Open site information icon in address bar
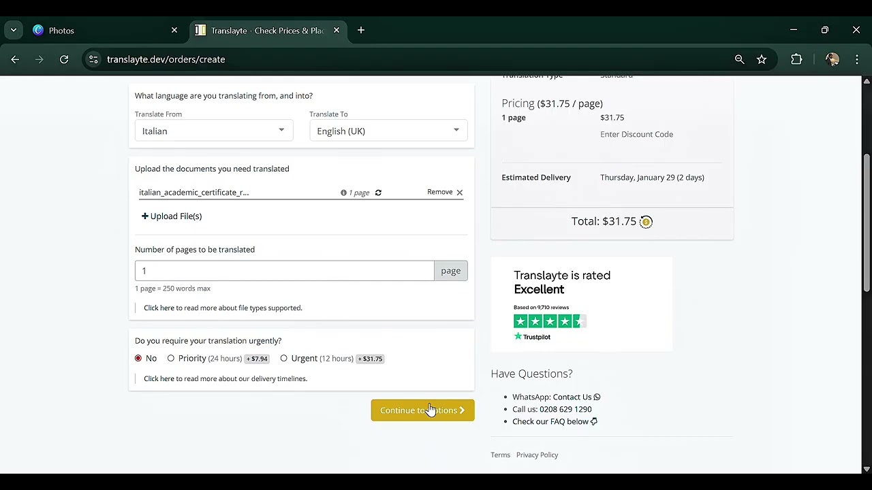Screen dimensions: 872x490 tap(93, 59)
